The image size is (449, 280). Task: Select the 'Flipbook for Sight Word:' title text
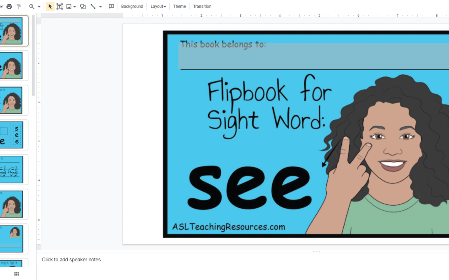[x=269, y=106]
